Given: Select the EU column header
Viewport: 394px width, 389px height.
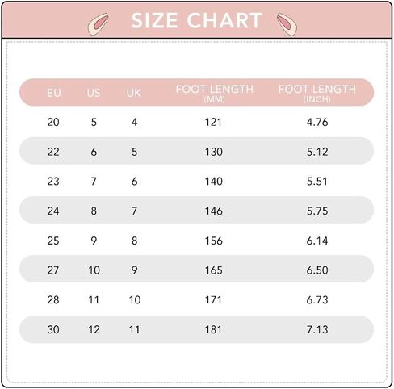Looking at the screenshot, I should pos(54,93).
